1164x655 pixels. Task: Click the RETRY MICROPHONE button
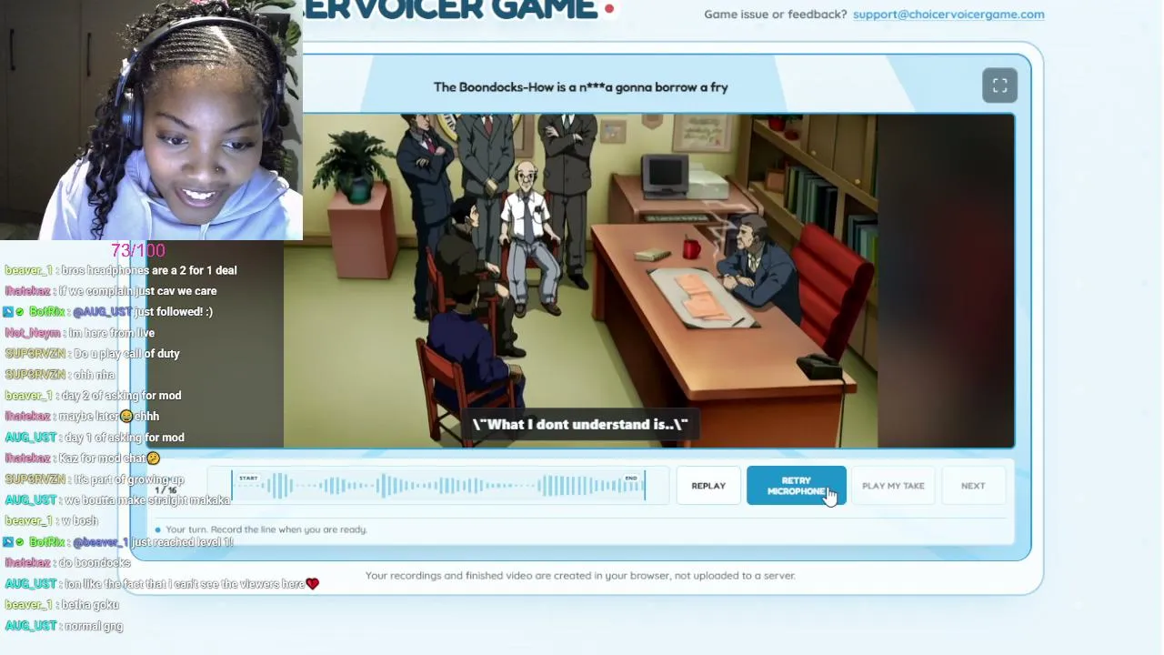(x=797, y=486)
